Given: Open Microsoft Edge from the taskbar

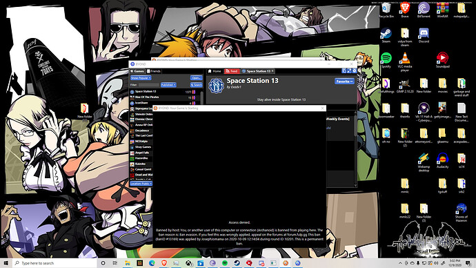Looking at the screenshot, I should (152, 263).
